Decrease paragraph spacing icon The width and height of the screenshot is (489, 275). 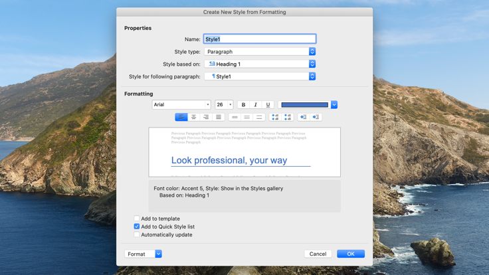pos(288,117)
